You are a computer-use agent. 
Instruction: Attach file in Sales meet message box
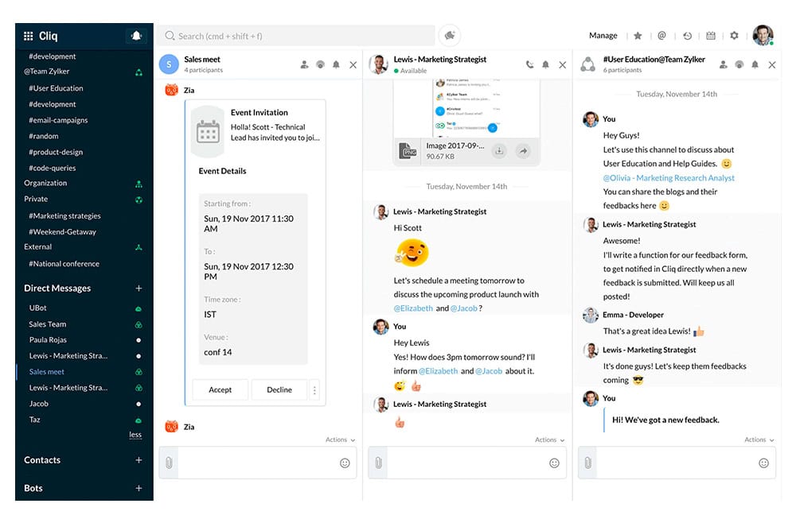click(169, 463)
